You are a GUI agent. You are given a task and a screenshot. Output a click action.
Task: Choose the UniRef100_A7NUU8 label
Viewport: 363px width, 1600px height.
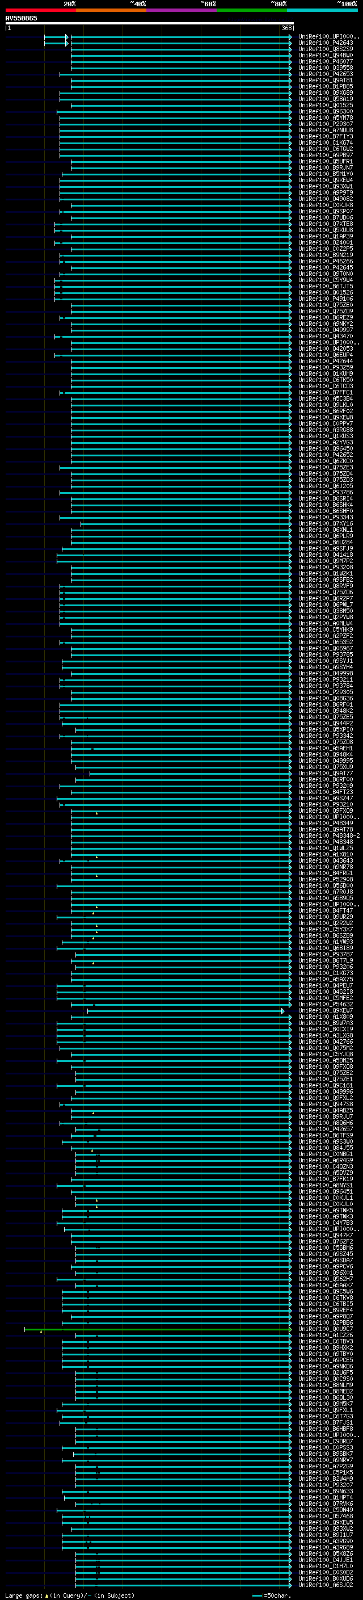coord(326,130)
